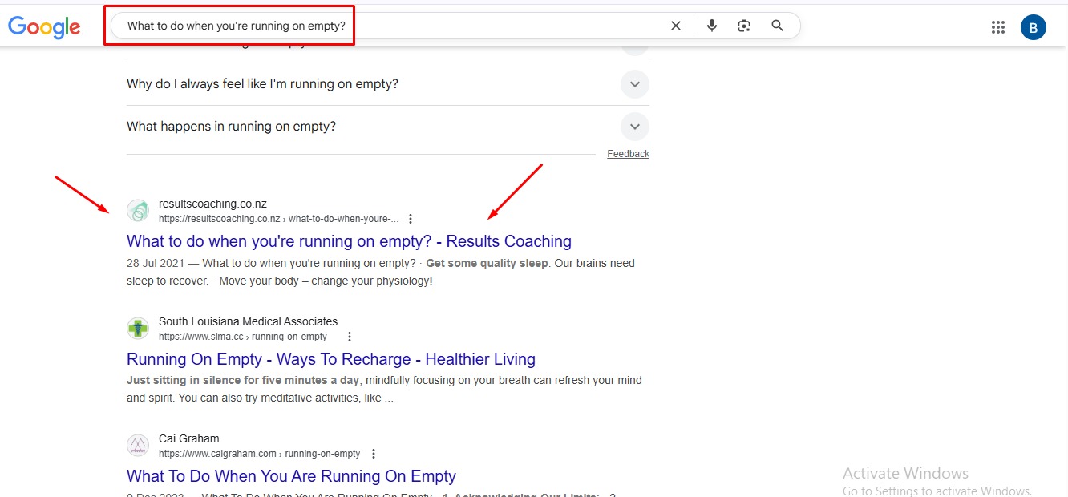Open more options for Cai Graham result
1068x497 pixels.
coord(374,454)
